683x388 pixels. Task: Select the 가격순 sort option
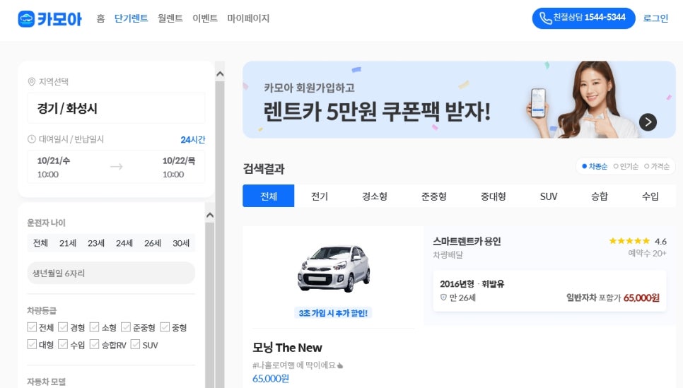(x=657, y=166)
